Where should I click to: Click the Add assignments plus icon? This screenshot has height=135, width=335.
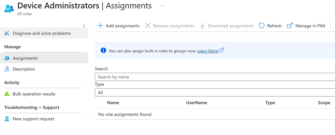tap(100, 26)
